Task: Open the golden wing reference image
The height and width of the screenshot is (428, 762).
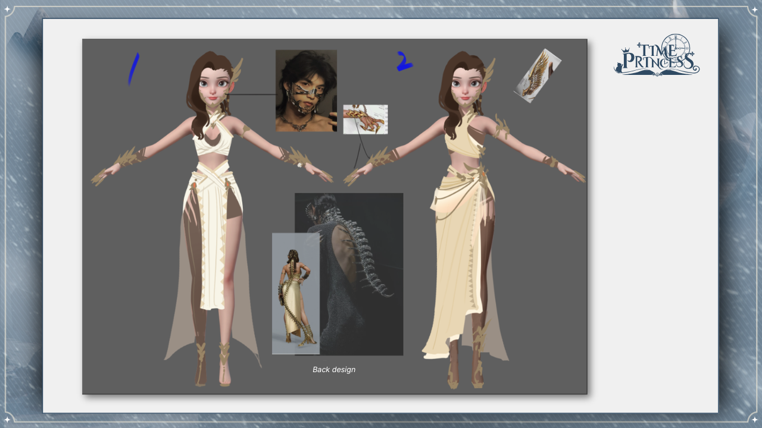Action: click(x=537, y=75)
